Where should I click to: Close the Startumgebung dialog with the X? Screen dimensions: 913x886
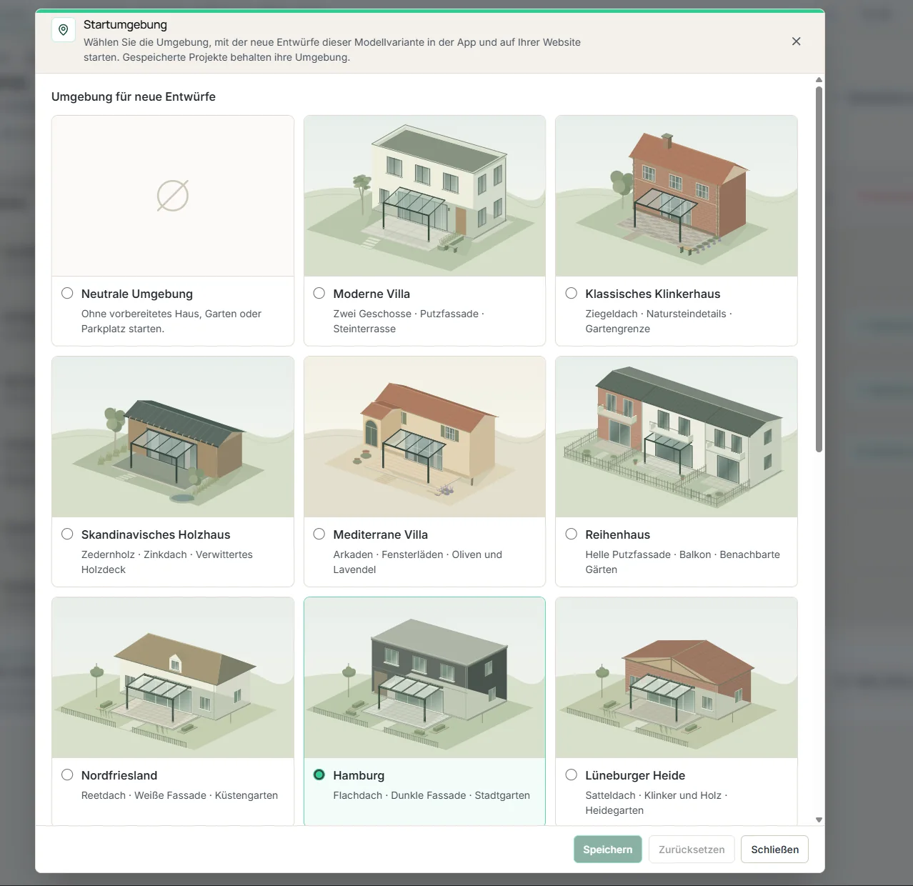coord(796,41)
